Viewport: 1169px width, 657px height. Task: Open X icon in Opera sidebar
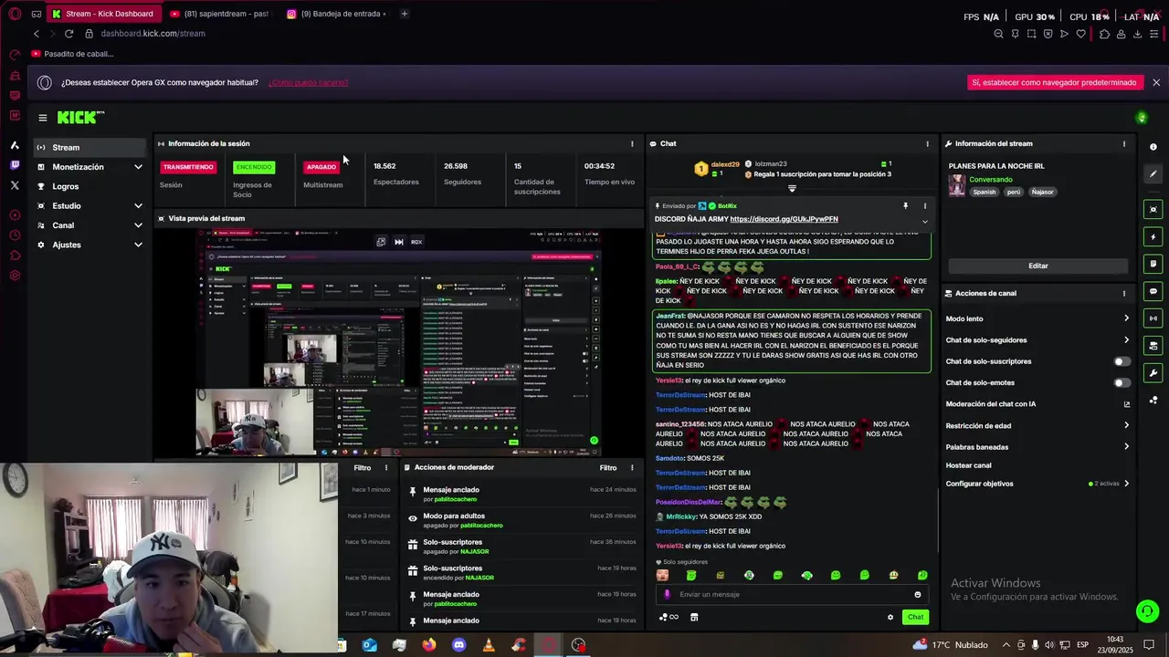point(15,185)
